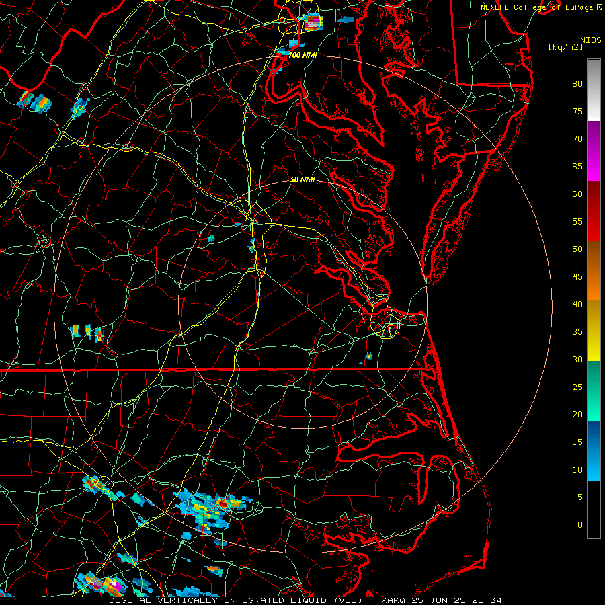Click the 20 value on the color scale
Viewport: 605px width, 605px height.
(577, 414)
